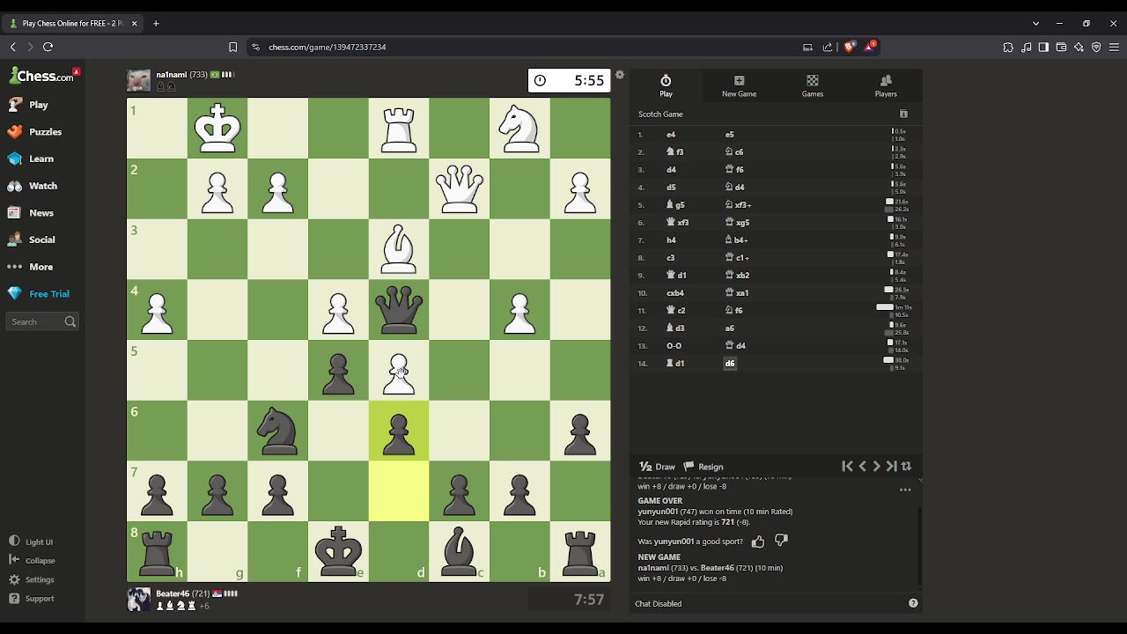Open na1nami's player profile name
This screenshot has height=634, width=1127.
point(173,75)
